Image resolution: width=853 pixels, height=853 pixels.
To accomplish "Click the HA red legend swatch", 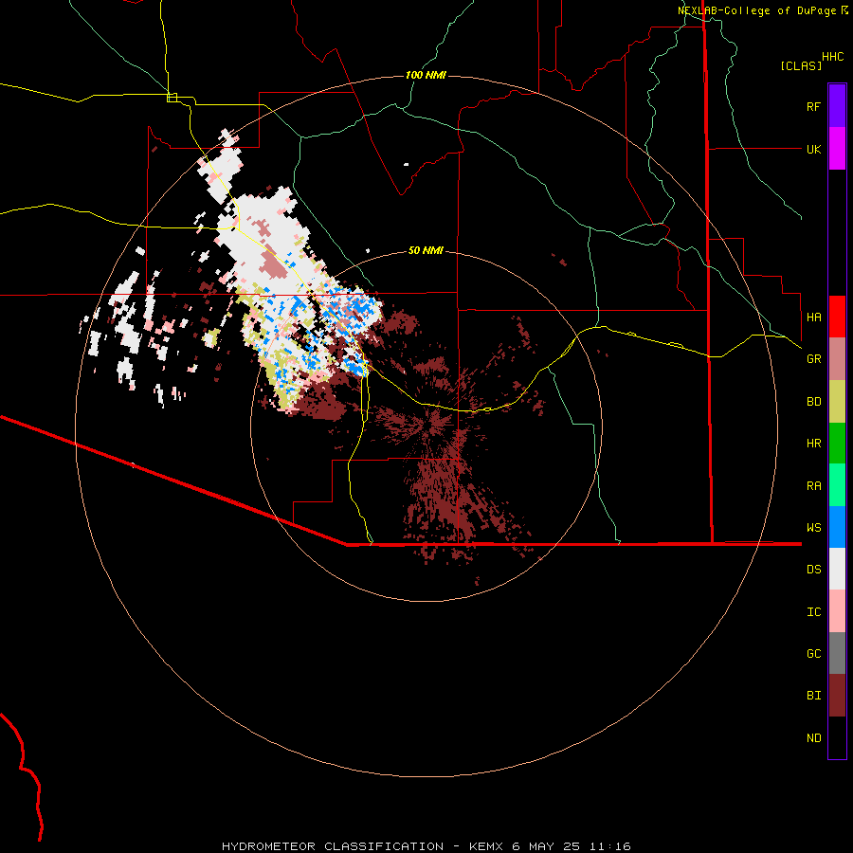I will 837,317.
